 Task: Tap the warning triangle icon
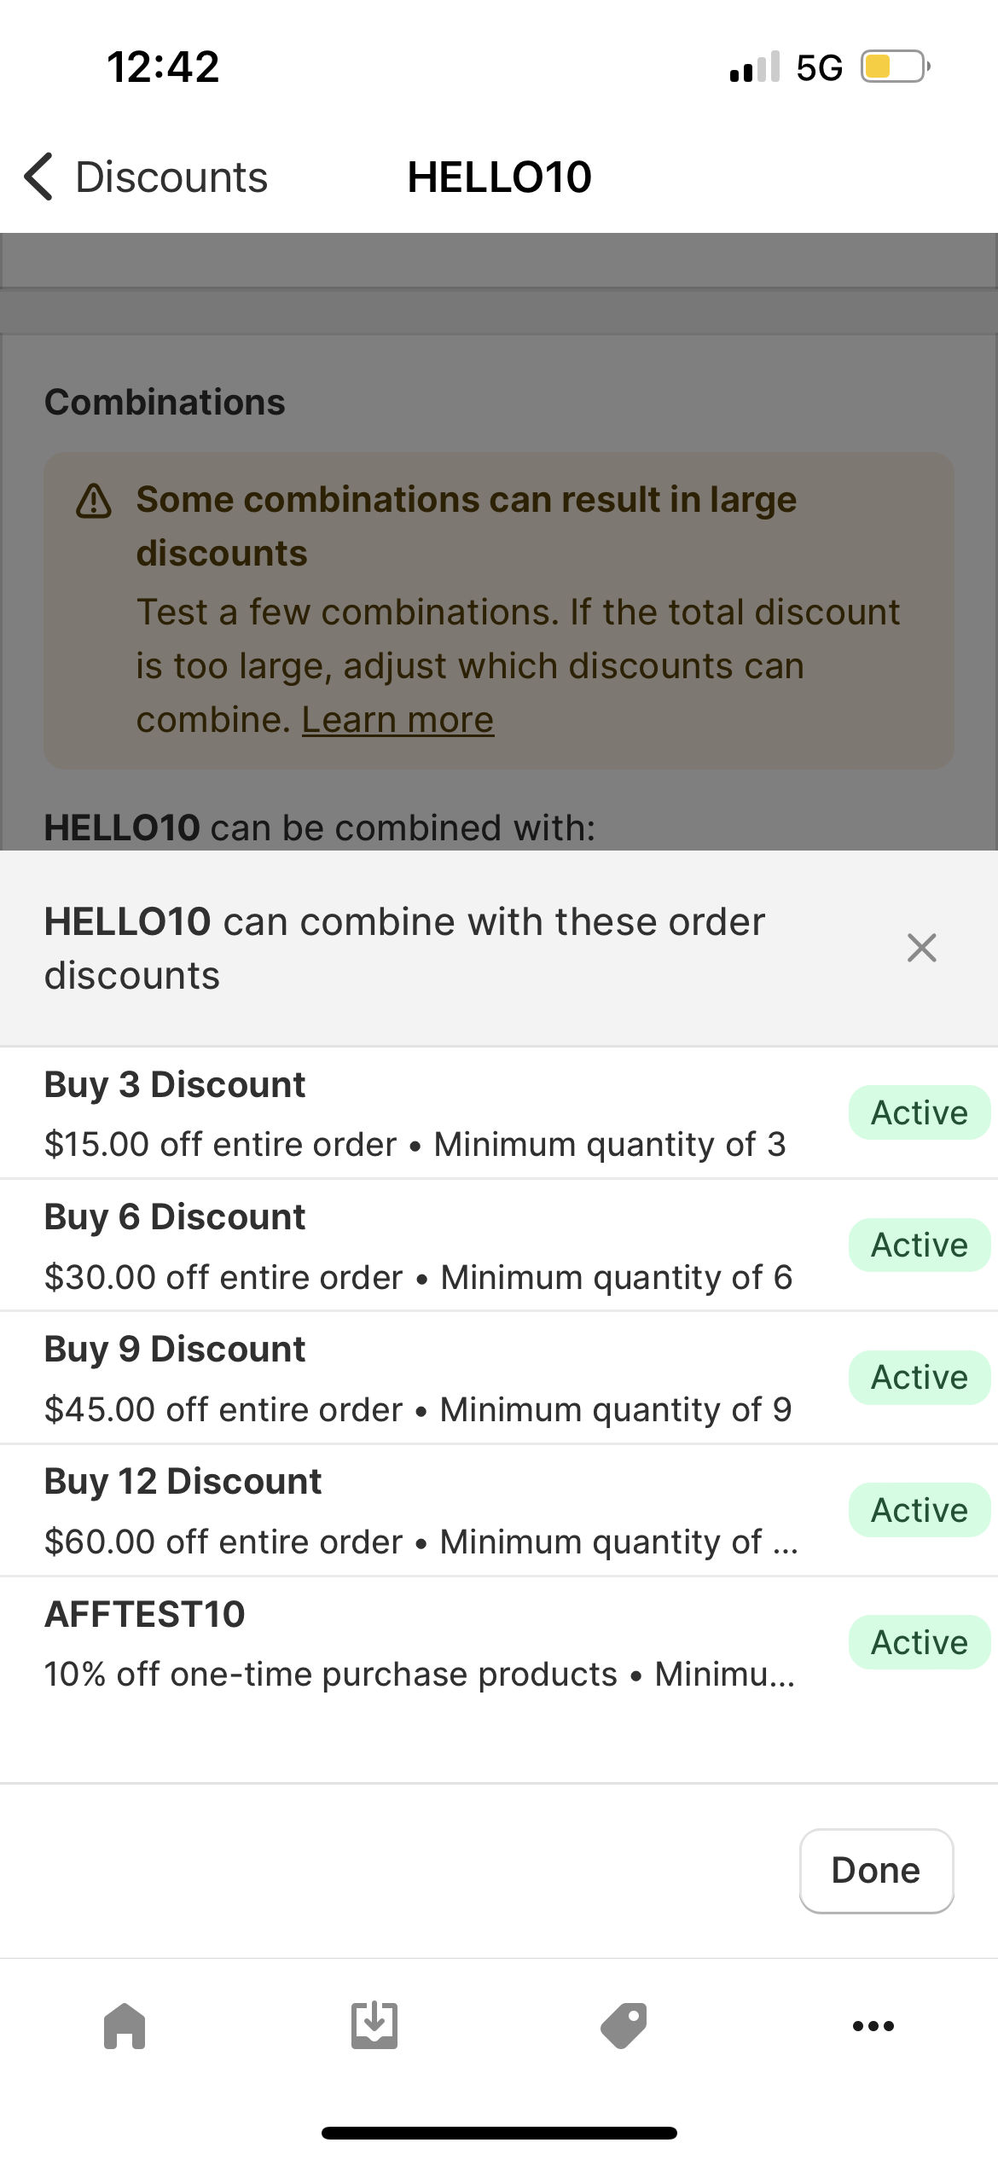pyautogui.click(x=94, y=502)
